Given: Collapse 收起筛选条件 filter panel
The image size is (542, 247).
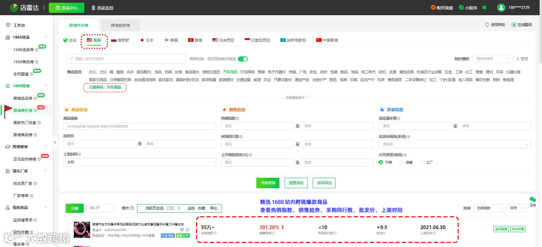Looking at the screenshot, I should pyautogui.click(x=297, y=98).
